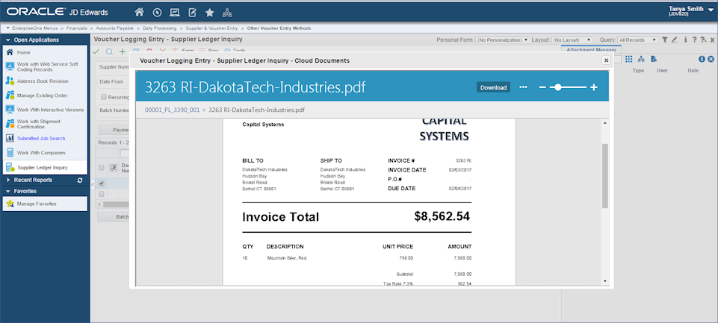Close the Cloud Documents dialog
This screenshot has height=323, width=718.
click(606, 60)
